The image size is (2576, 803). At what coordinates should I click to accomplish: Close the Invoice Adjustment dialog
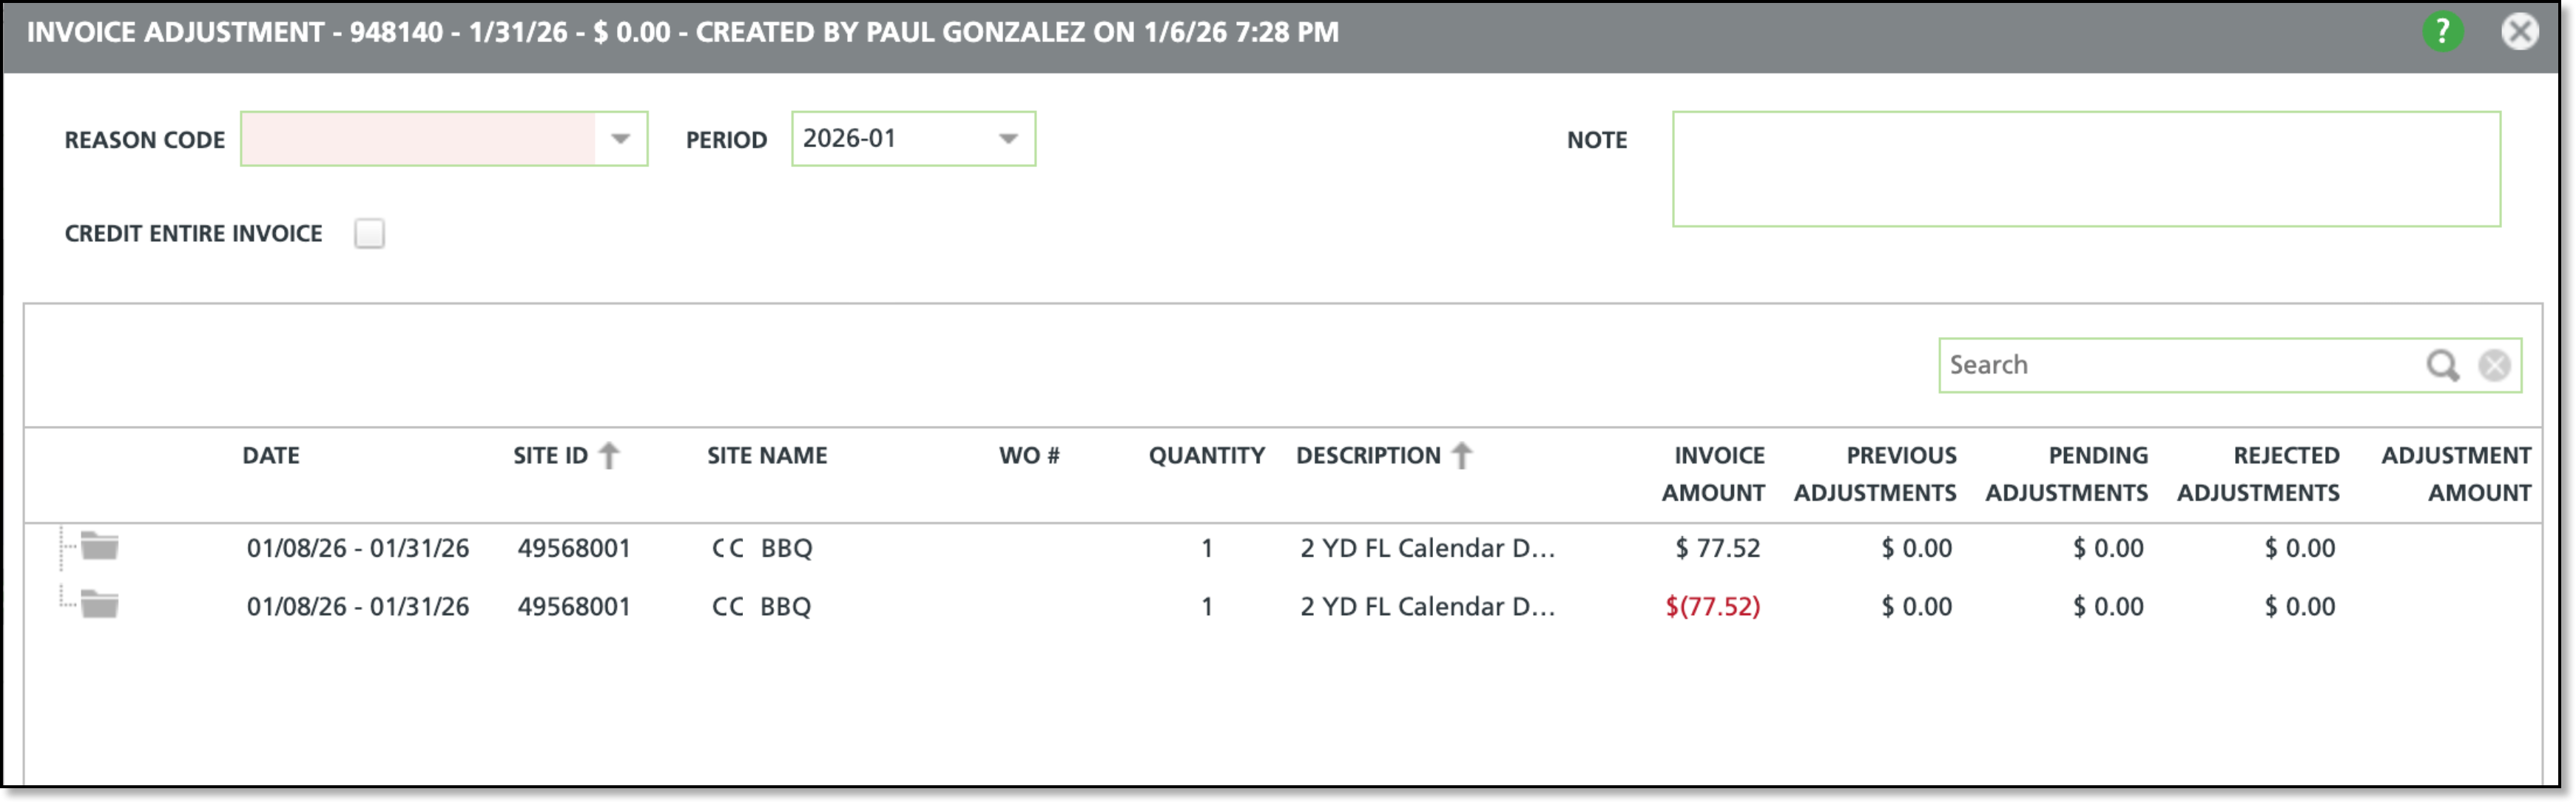tap(2519, 32)
